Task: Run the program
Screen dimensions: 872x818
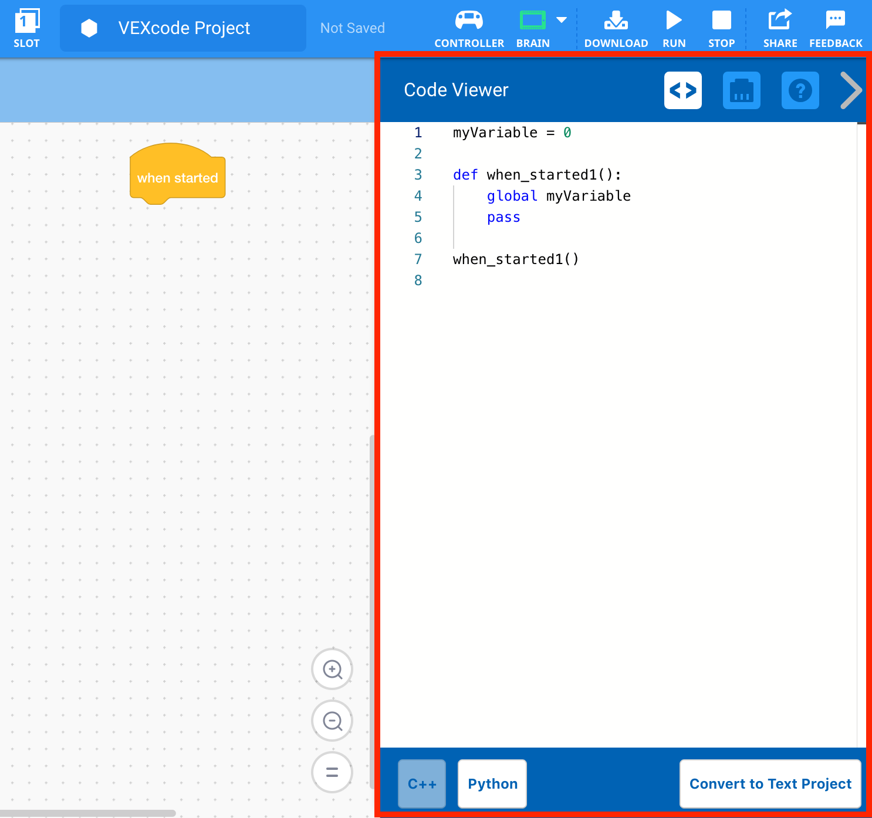Action: coord(673,25)
